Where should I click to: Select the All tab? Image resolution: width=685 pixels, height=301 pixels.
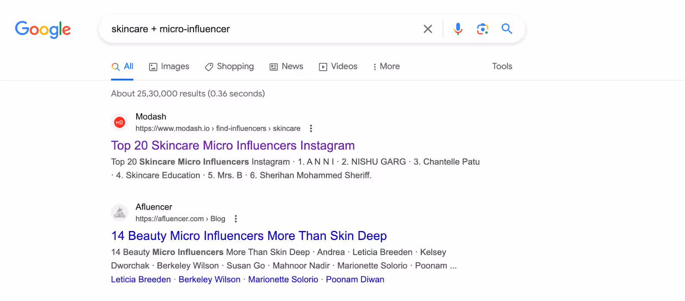pyautogui.click(x=122, y=67)
